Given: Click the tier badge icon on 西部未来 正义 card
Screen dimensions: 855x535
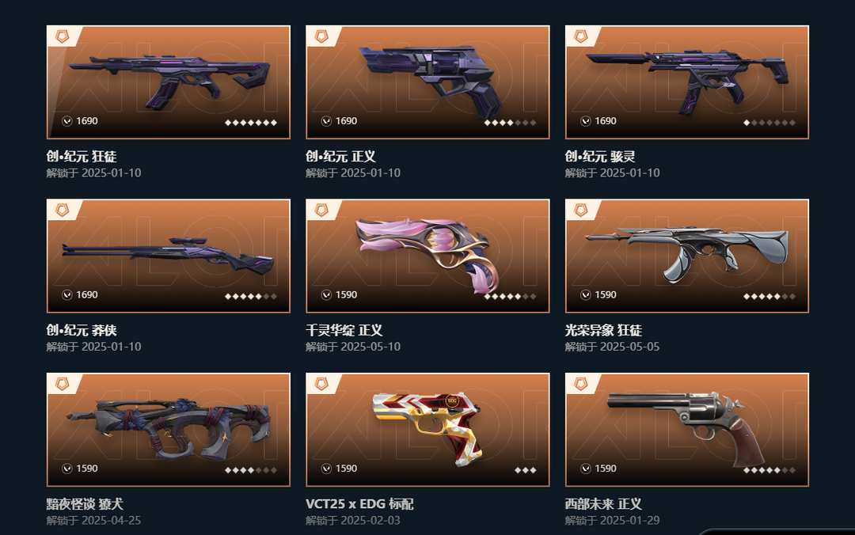Looking at the screenshot, I should 581,385.
